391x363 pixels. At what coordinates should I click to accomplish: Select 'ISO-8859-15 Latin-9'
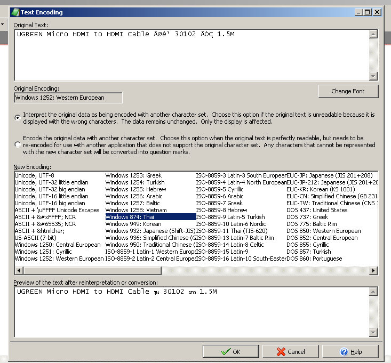[x=222, y=252]
